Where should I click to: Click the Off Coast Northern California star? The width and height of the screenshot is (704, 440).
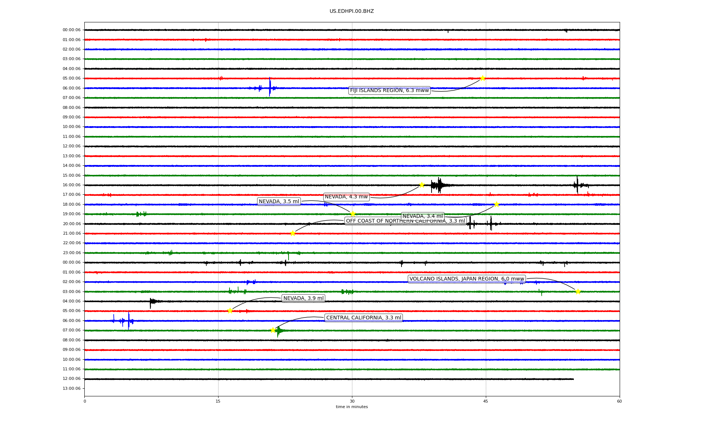click(293, 233)
